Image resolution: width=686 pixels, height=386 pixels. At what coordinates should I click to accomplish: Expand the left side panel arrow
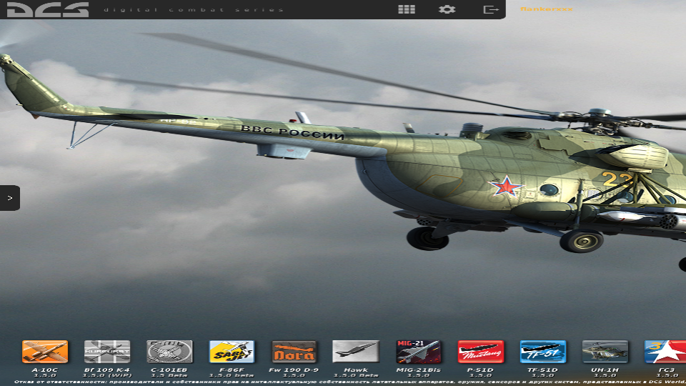(9, 198)
